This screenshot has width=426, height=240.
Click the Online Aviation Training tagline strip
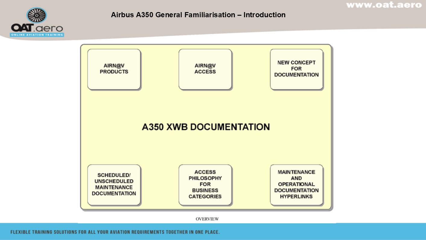coord(37,35)
